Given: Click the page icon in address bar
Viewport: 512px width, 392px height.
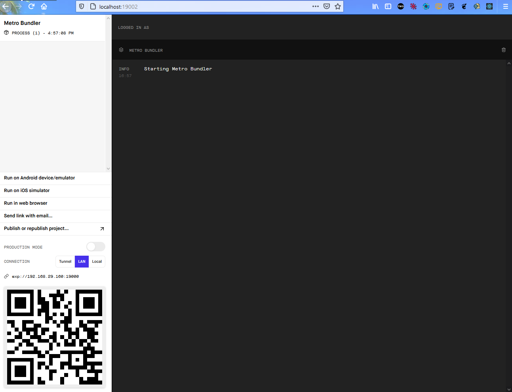Looking at the screenshot, I should point(93,6).
